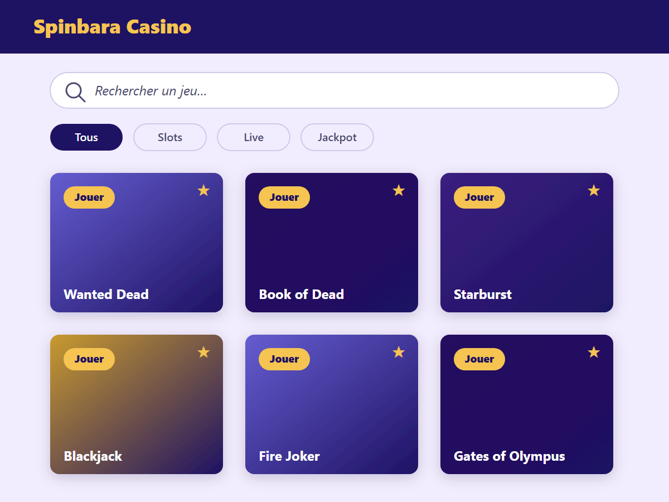Star the Blackjack game card
Viewport: 669px width, 502px height.
[x=203, y=352]
